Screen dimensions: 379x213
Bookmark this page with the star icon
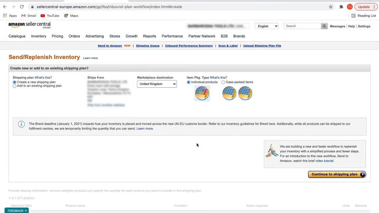[x=331, y=7]
